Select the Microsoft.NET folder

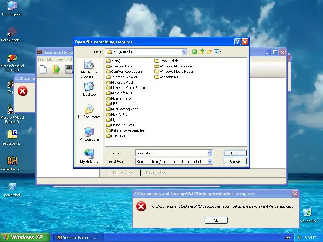119,93
